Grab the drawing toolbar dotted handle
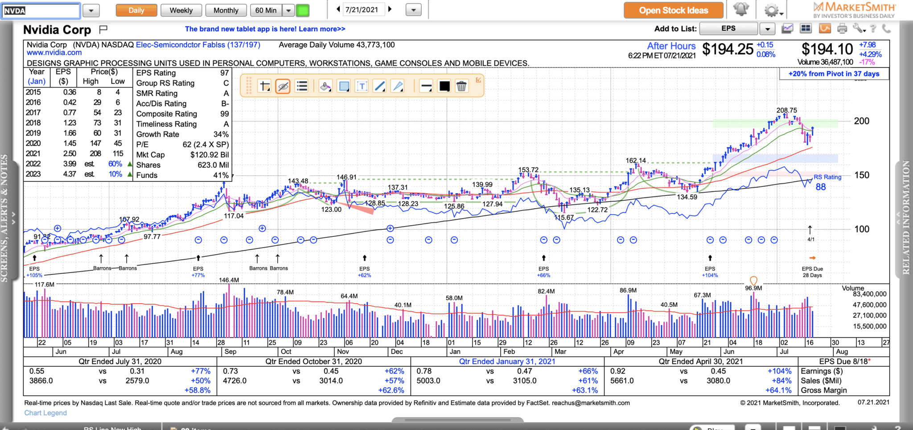 (x=249, y=86)
